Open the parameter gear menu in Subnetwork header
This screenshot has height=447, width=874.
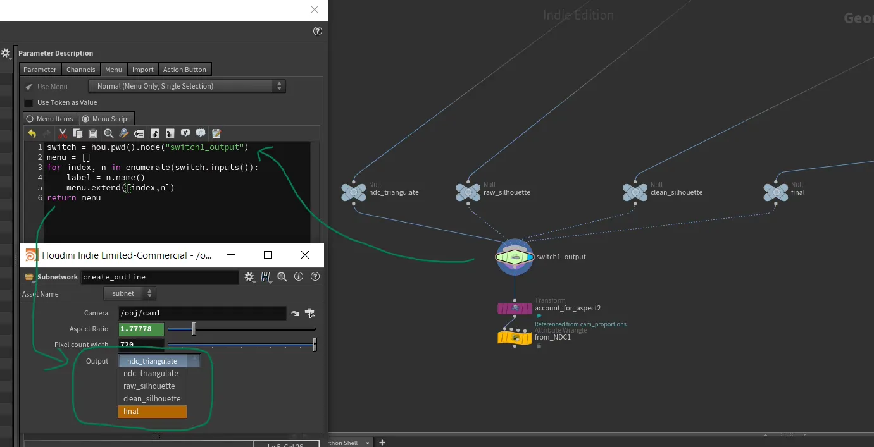click(249, 277)
